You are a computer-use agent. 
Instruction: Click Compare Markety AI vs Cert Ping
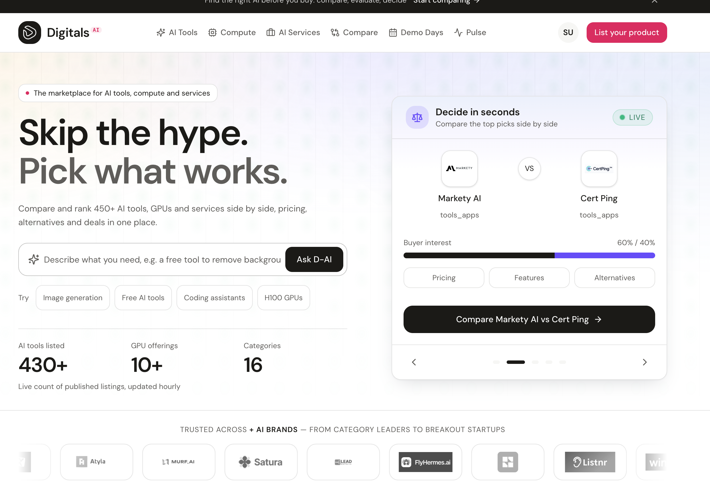[529, 319]
